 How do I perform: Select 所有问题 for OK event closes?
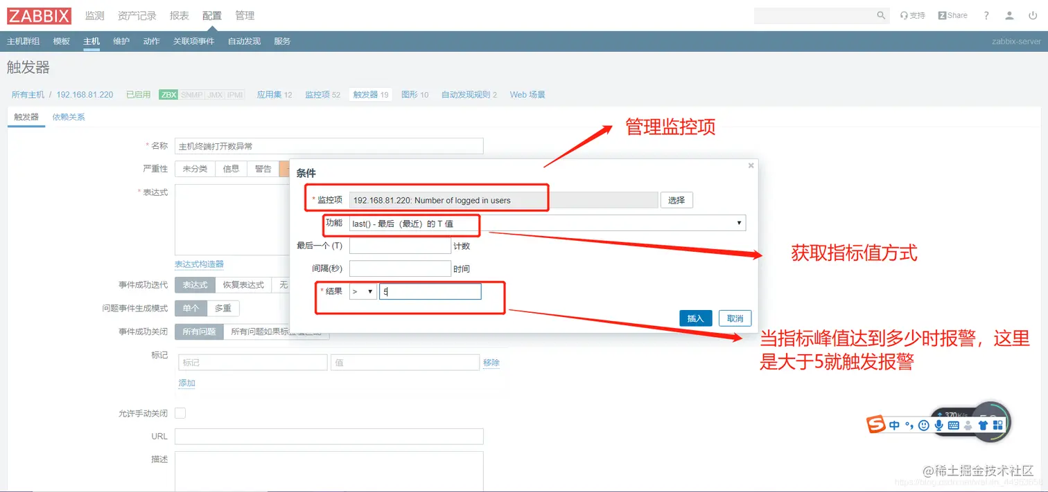coord(199,331)
